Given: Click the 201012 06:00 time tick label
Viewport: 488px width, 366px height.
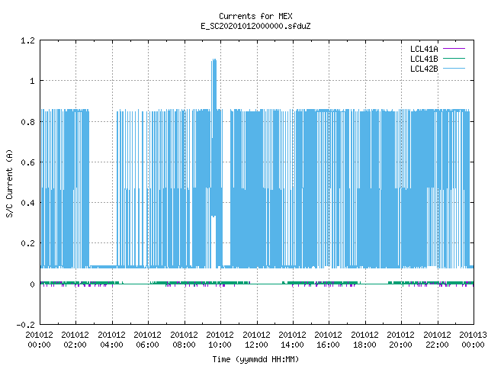Looking at the screenshot, I should (147, 340).
